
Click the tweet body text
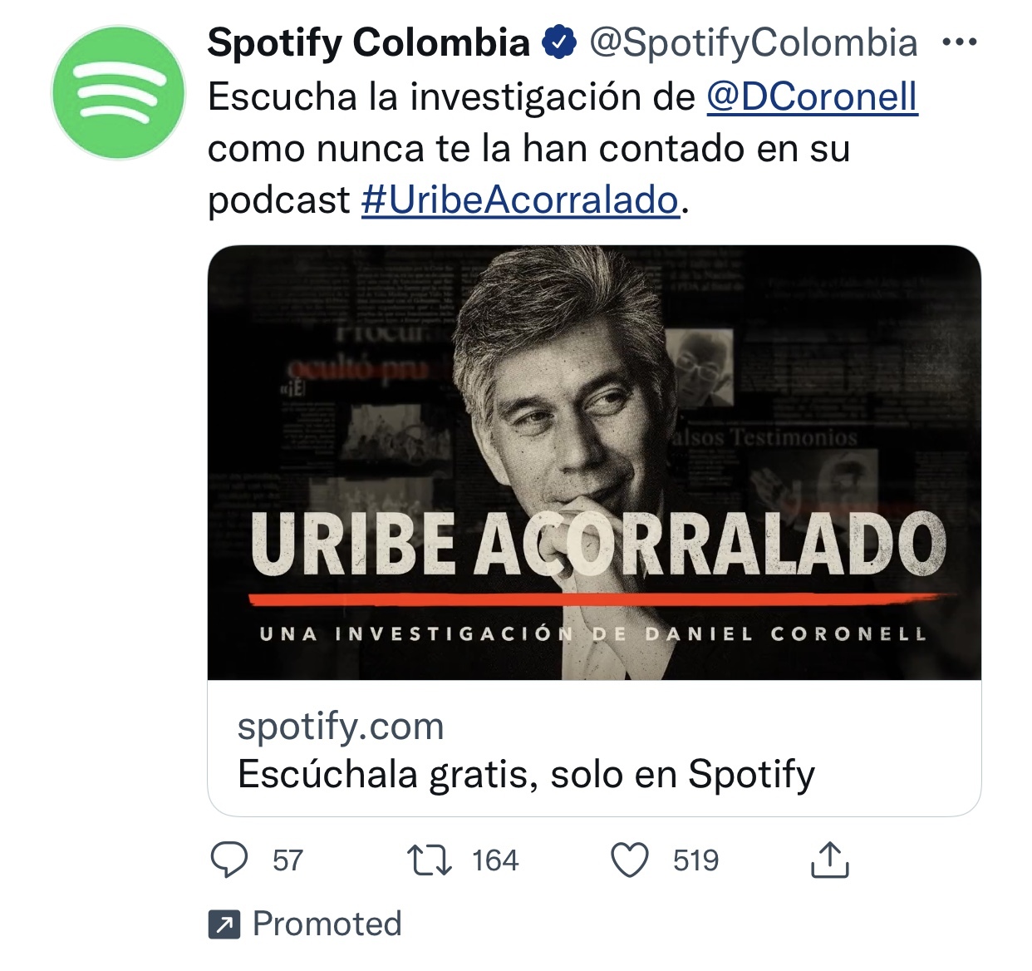click(563, 149)
